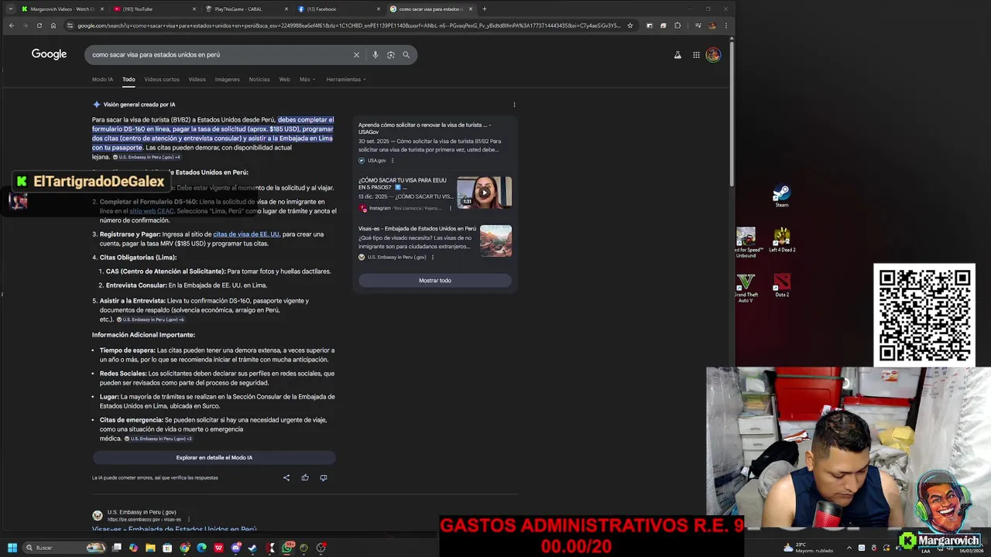Clear the Google search box text
991x557 pixels.
click(356, 55)
